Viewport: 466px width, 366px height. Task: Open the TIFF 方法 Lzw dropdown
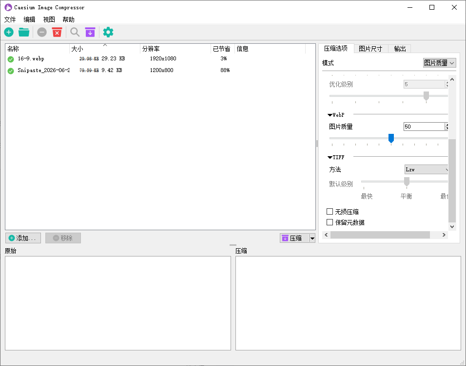pyautogui.click(x=426, y=169)
